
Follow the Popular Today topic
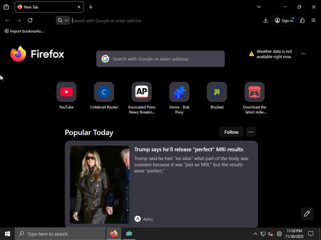[231, 132]
